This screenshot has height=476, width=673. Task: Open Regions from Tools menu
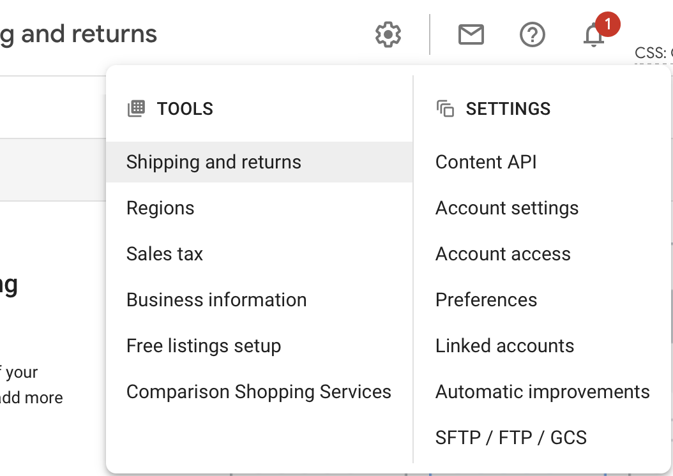pos(160,208)
